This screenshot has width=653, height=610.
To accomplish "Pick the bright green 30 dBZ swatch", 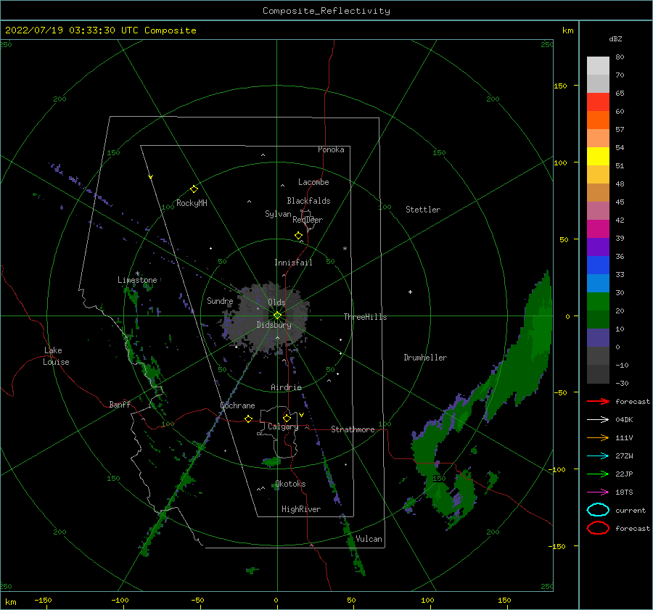I will pyautogui.click(x=598, y=301).
